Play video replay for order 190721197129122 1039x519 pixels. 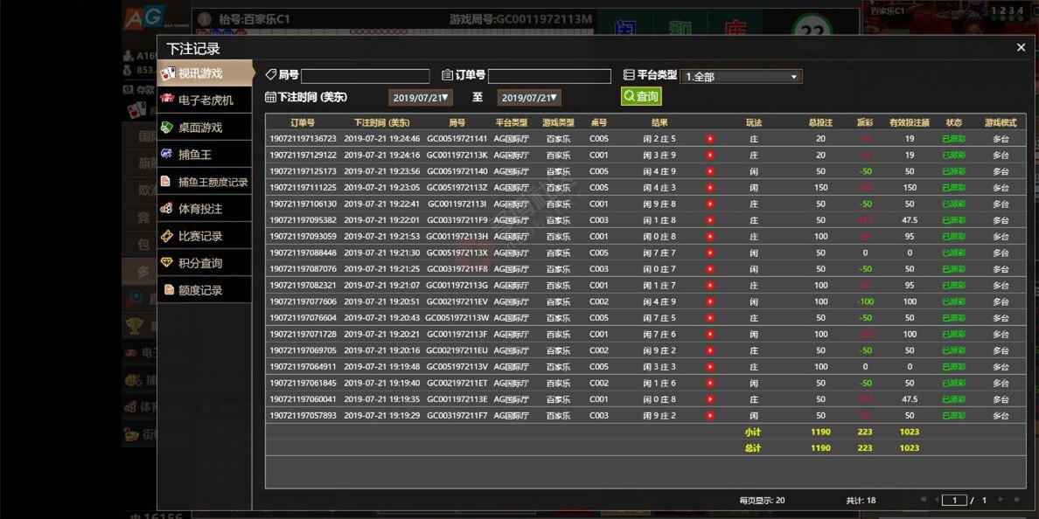709,155
